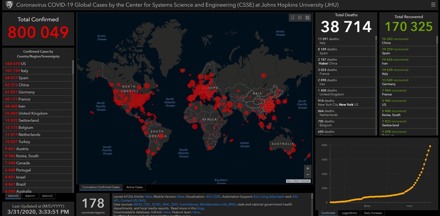Screen dimensions: 440x216
Task: Open the blog link
Action: click(x=200, y=209)
